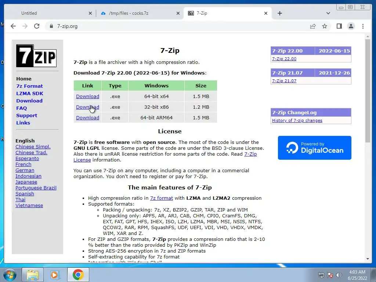Reload the 7-zip.org page

point(37,26)
